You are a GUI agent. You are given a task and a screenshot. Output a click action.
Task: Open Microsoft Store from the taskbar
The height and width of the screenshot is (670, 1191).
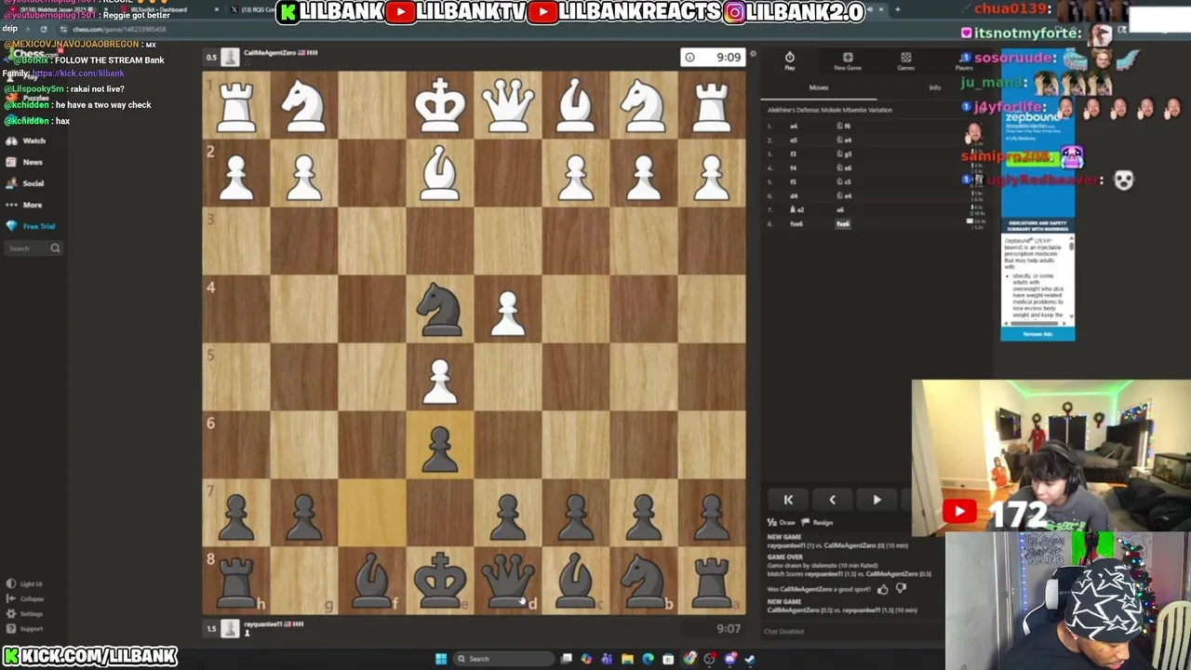[668, 659]
